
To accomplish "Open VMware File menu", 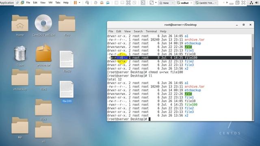I will [x=28, y=3].
